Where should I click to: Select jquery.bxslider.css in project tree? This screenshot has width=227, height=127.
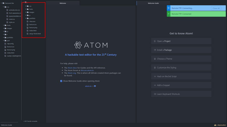[x=15, y=16]
